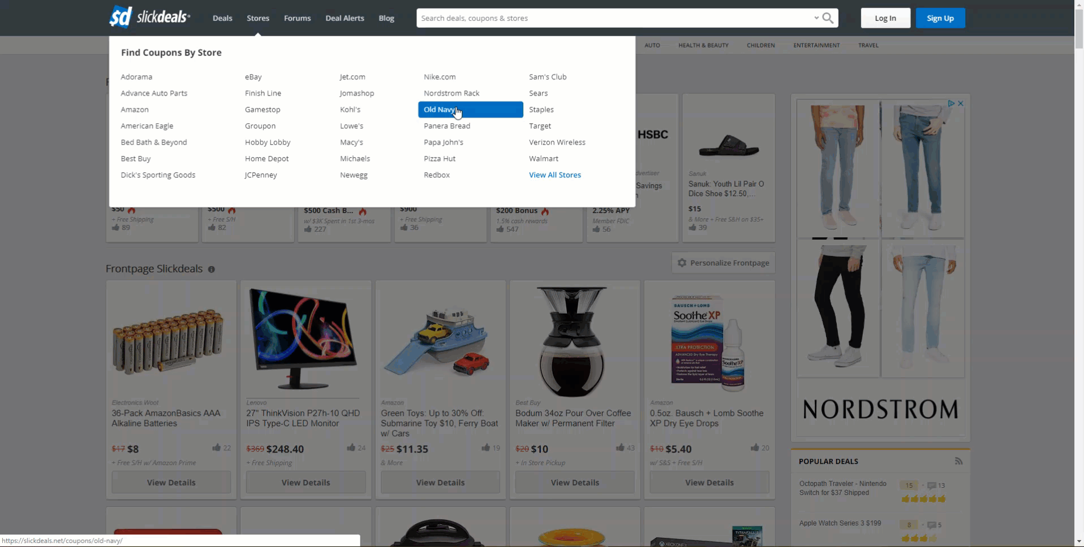Click the comments icon for Octopath Traveler

pos(932,485)
